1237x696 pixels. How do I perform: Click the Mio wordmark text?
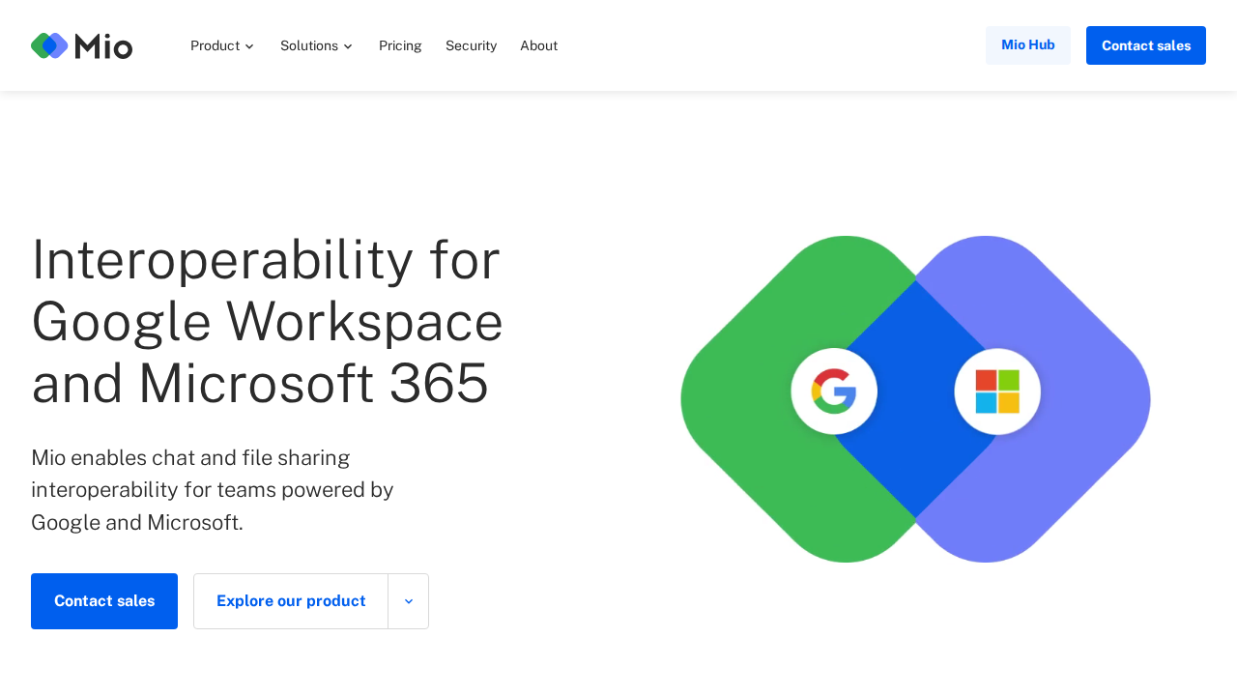(103, 45)
